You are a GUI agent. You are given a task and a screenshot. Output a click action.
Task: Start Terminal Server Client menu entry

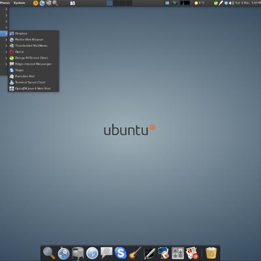[33, 82]
